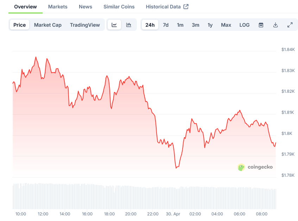Download chart data icon
Screen dimensions: 298x221
275,25
